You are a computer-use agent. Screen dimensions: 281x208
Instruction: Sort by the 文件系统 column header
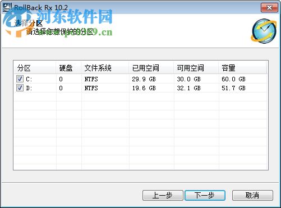tap(105, 68)
